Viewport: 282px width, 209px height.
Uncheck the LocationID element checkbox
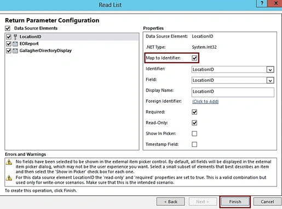pyautogui.click(x=9, y=37)
